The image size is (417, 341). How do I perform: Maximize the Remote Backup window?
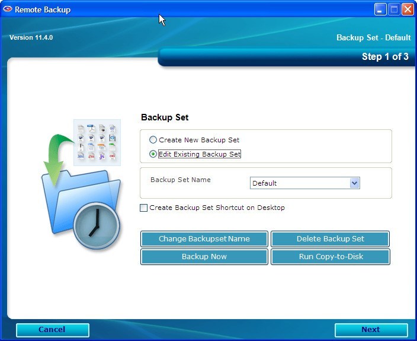point(394,9)
